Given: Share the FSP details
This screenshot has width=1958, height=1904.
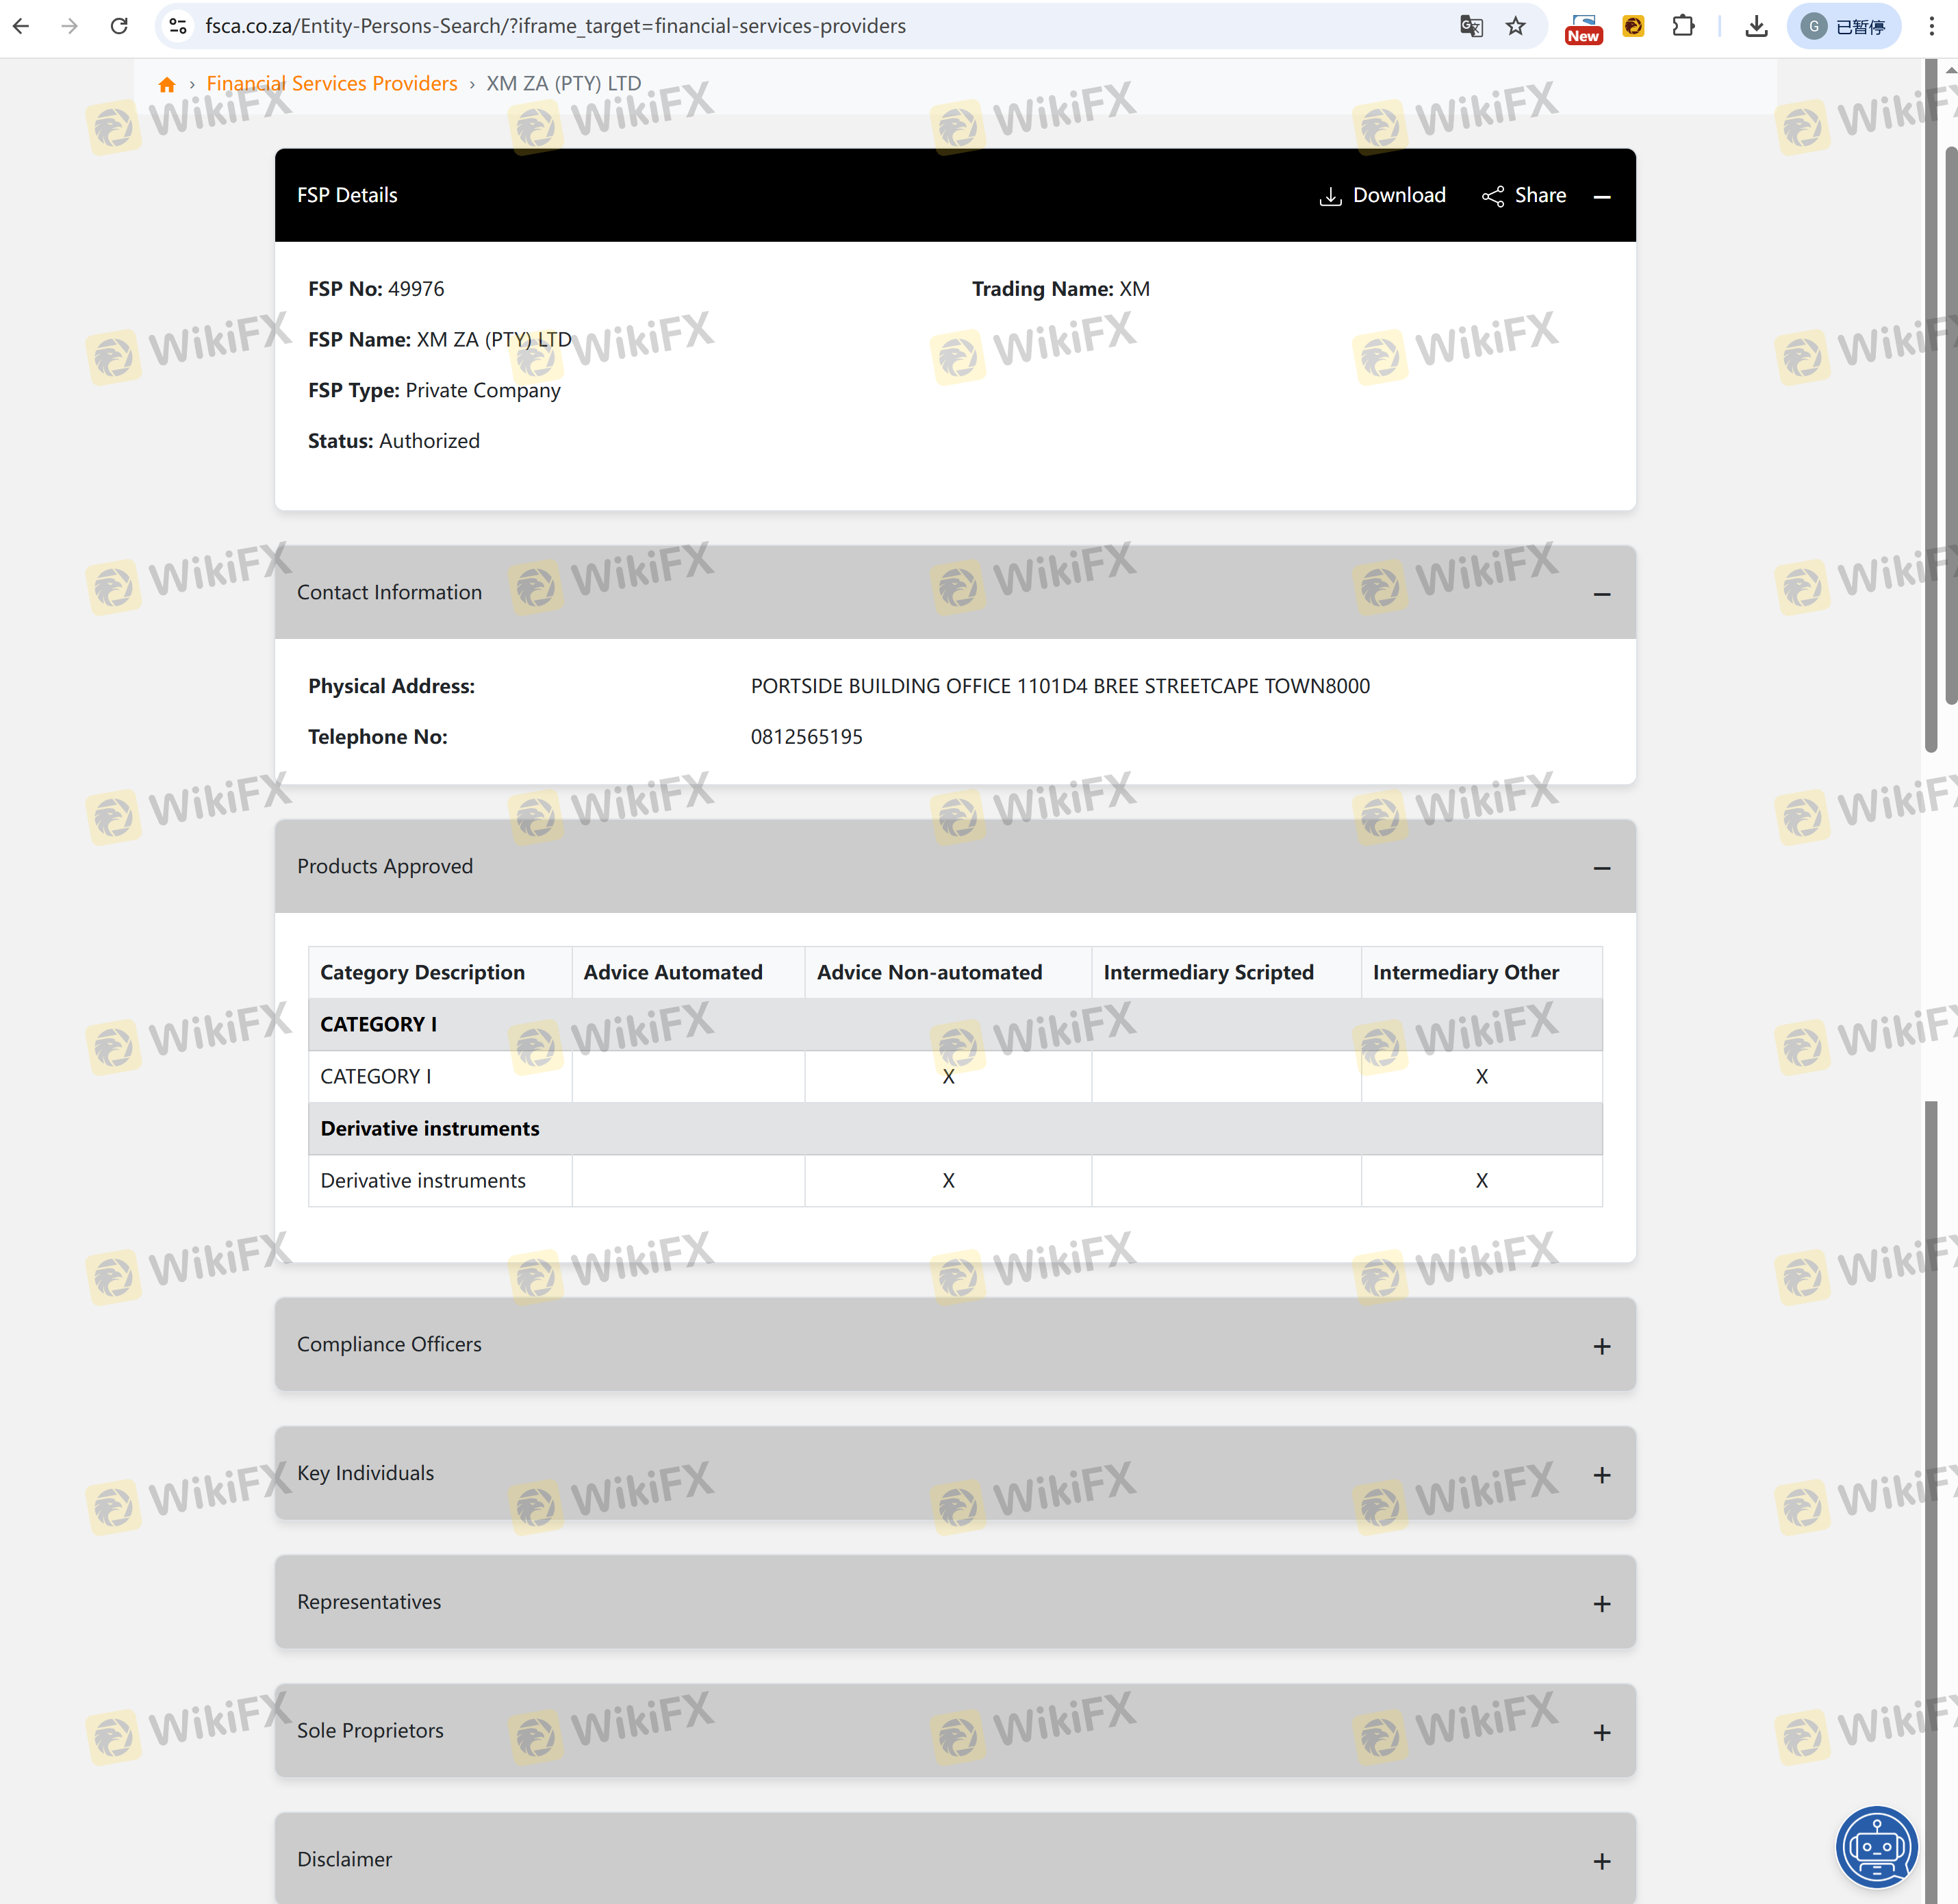Looking at the screenshot, I should 1524,195.
